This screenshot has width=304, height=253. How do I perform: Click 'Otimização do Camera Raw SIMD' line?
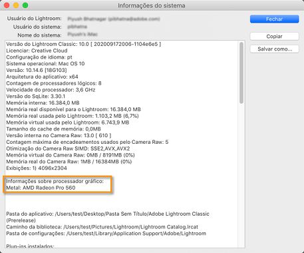(68, 148)
